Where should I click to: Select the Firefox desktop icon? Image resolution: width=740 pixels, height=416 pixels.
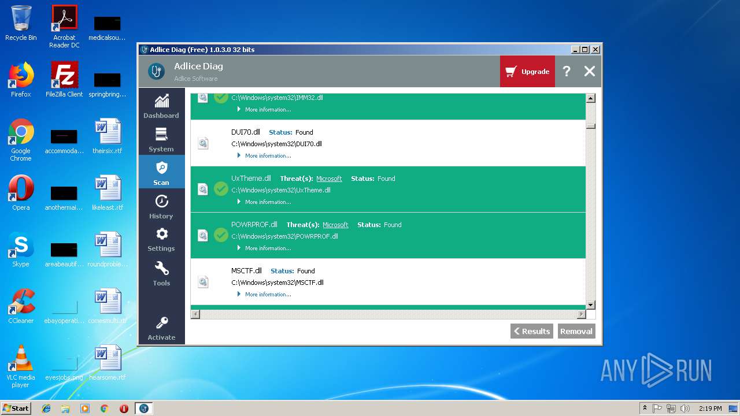tap(21, 80)
